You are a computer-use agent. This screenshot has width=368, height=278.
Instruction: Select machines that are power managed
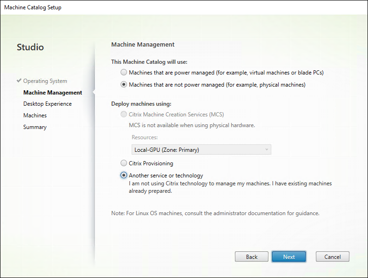123,73
